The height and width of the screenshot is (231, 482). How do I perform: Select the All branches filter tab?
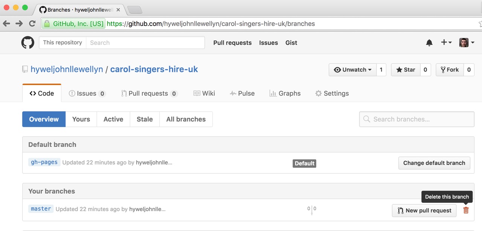pyautogui.click(x=186, y=119)
